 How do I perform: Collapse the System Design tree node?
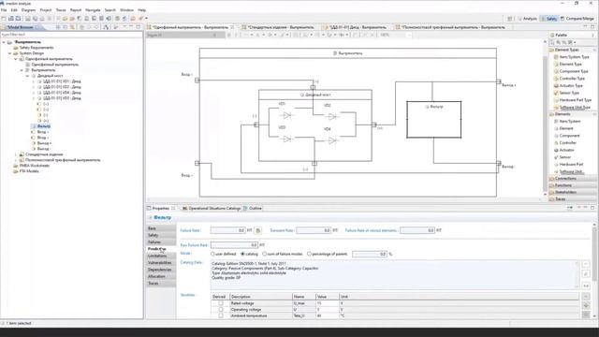pyautogui.click(x=10, y=53)
